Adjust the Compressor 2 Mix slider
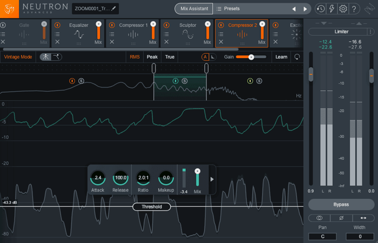 (262, 31)
